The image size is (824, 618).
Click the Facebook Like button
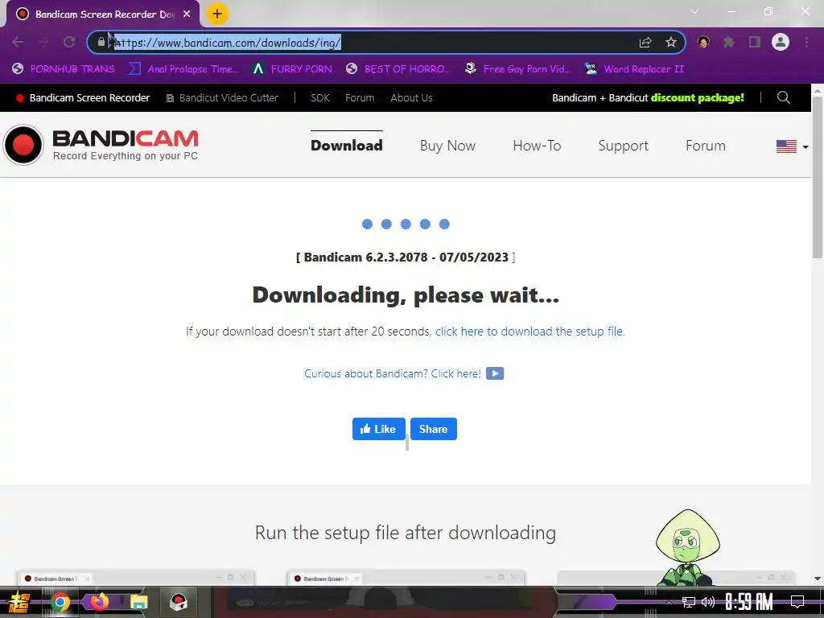[x=378, y=429]
